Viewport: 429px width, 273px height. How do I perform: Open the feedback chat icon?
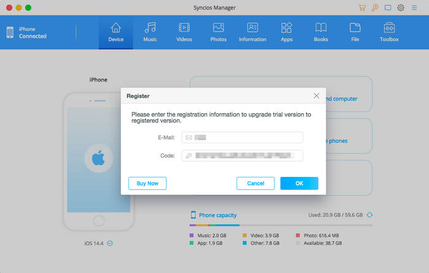tap(388, 8)
